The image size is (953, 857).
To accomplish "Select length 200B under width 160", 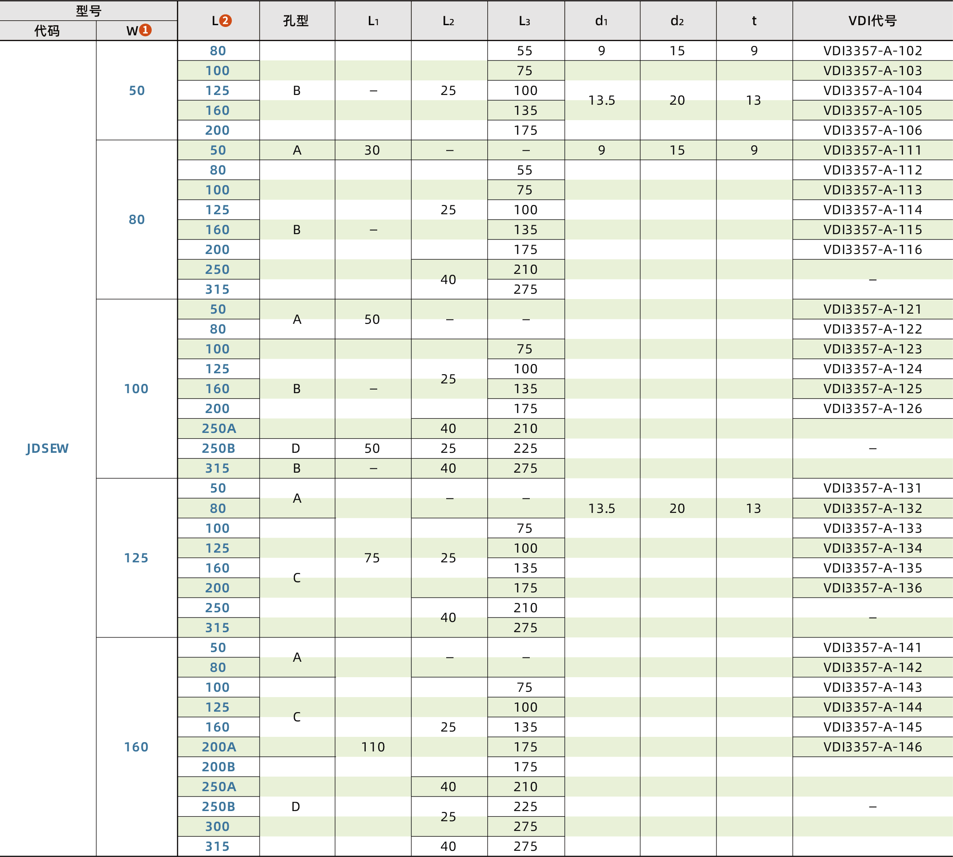I will tap(219, 766).
